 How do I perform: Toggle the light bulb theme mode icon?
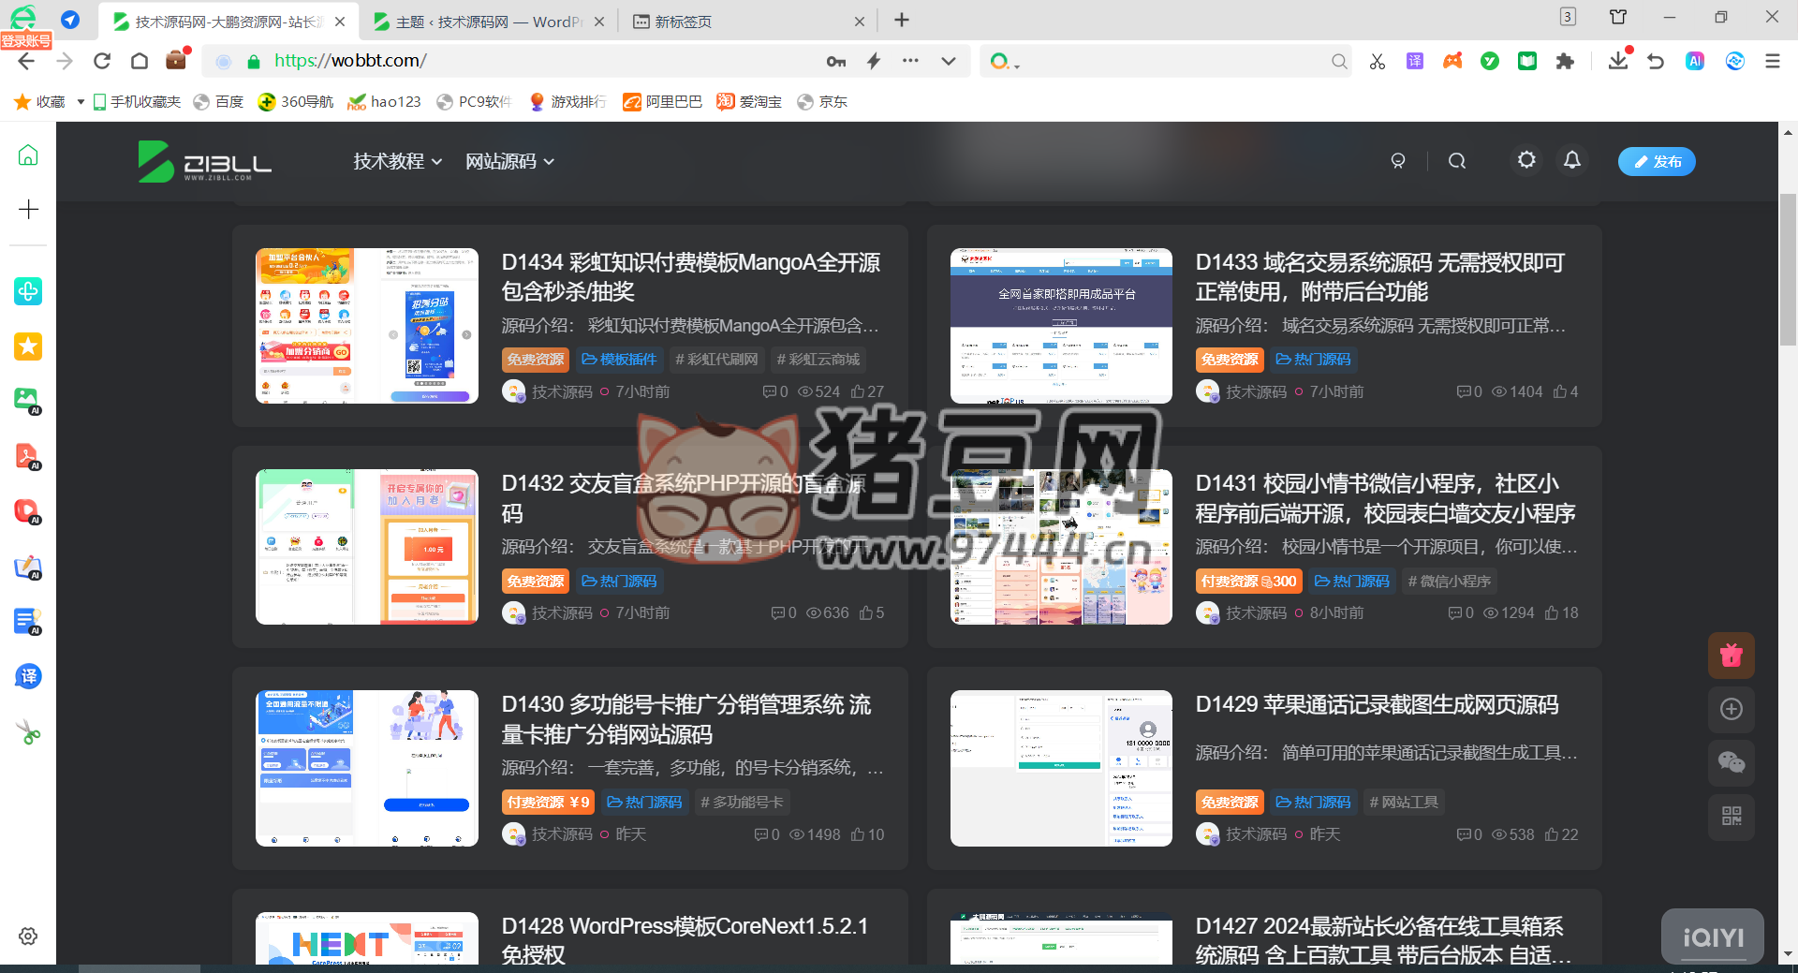point(1397,161)
